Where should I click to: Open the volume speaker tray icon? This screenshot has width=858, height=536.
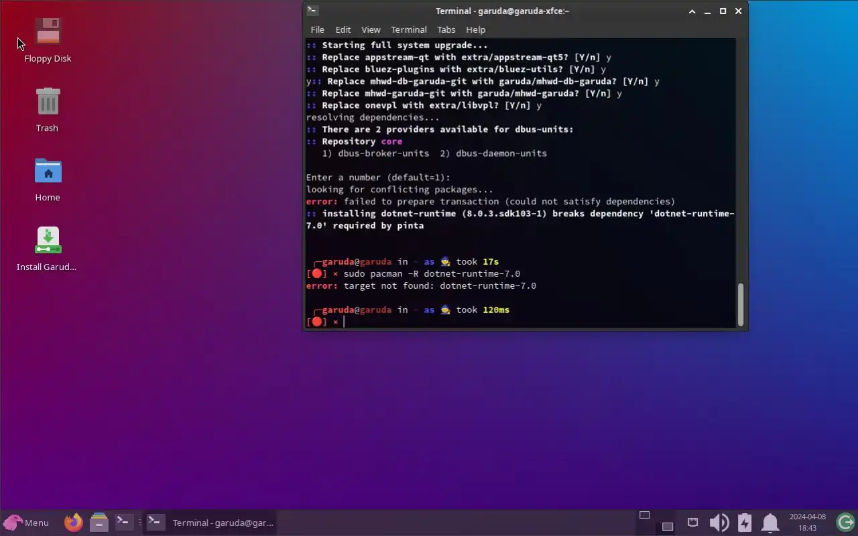(x=719, y=522)
